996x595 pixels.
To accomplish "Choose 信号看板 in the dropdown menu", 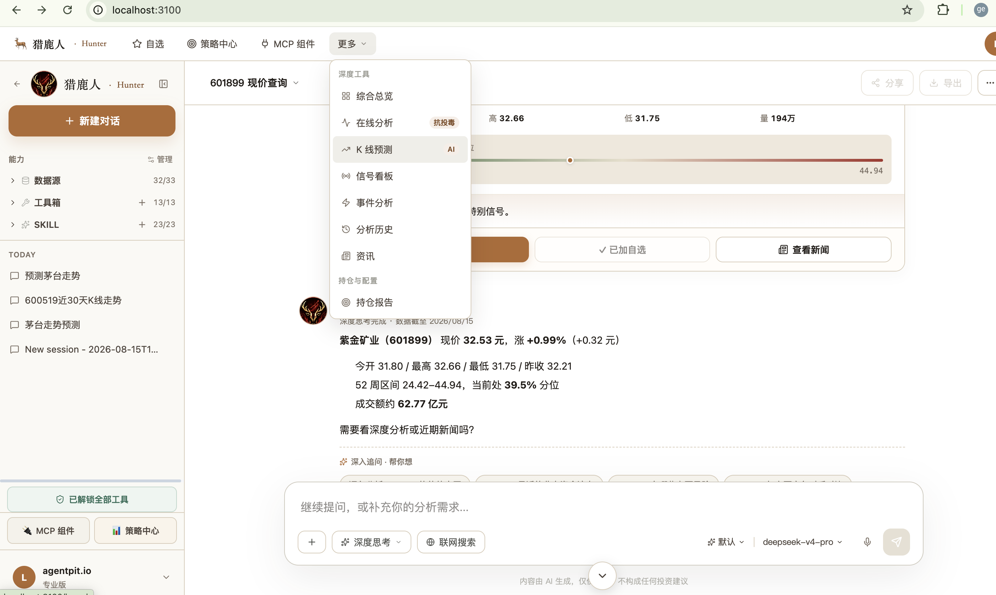I will click(400, 176).
